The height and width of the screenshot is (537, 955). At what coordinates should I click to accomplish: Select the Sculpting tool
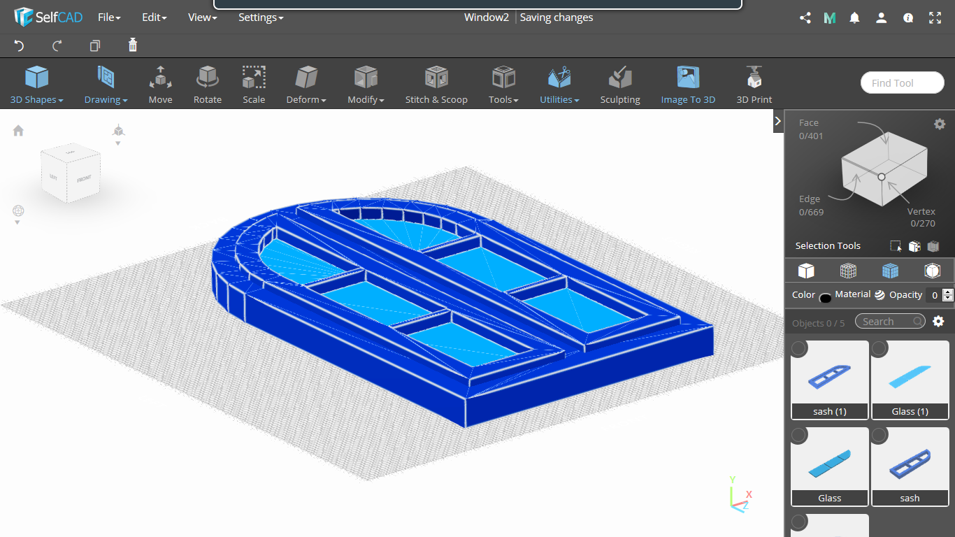(620, 85)
